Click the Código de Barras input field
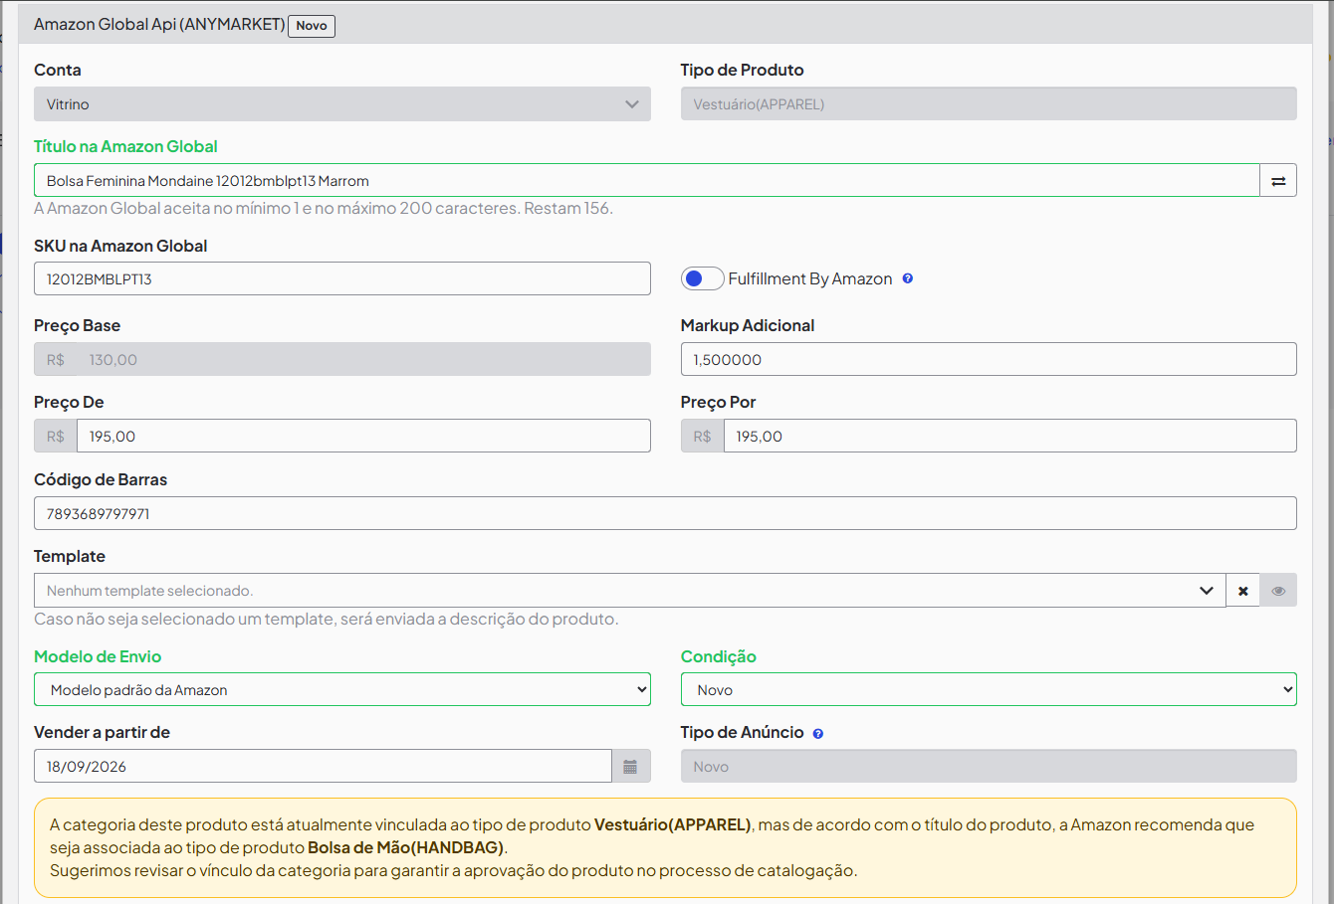Viewport: 1334px width, 904px height. (x=665, y=514)
